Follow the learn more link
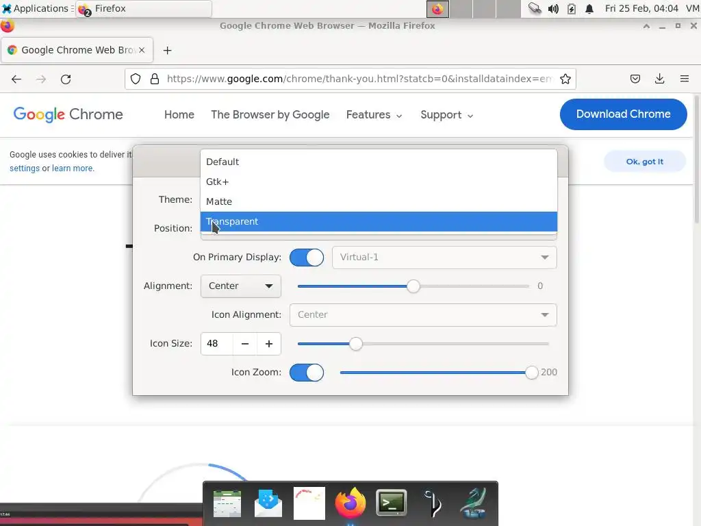Screen dimensions: 701x526 (73, 168)
